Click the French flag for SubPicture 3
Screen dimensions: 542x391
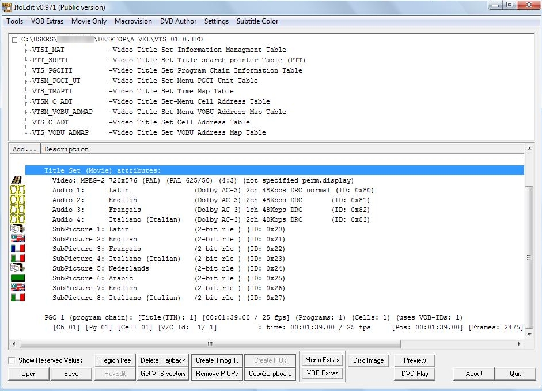[18, 248]
